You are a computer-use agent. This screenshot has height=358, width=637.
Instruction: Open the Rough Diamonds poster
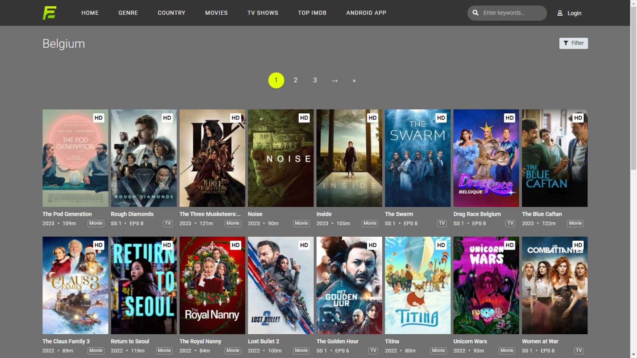[144, 158]
